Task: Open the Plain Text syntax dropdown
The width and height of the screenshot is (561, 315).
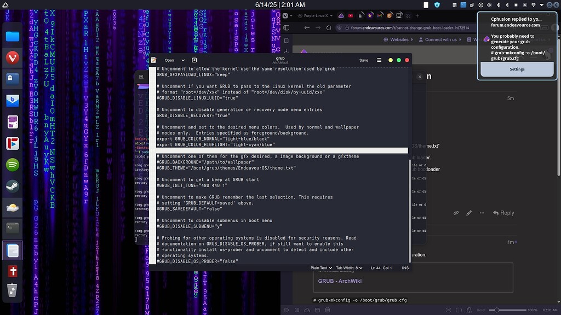Action: (x=320, y=268)
